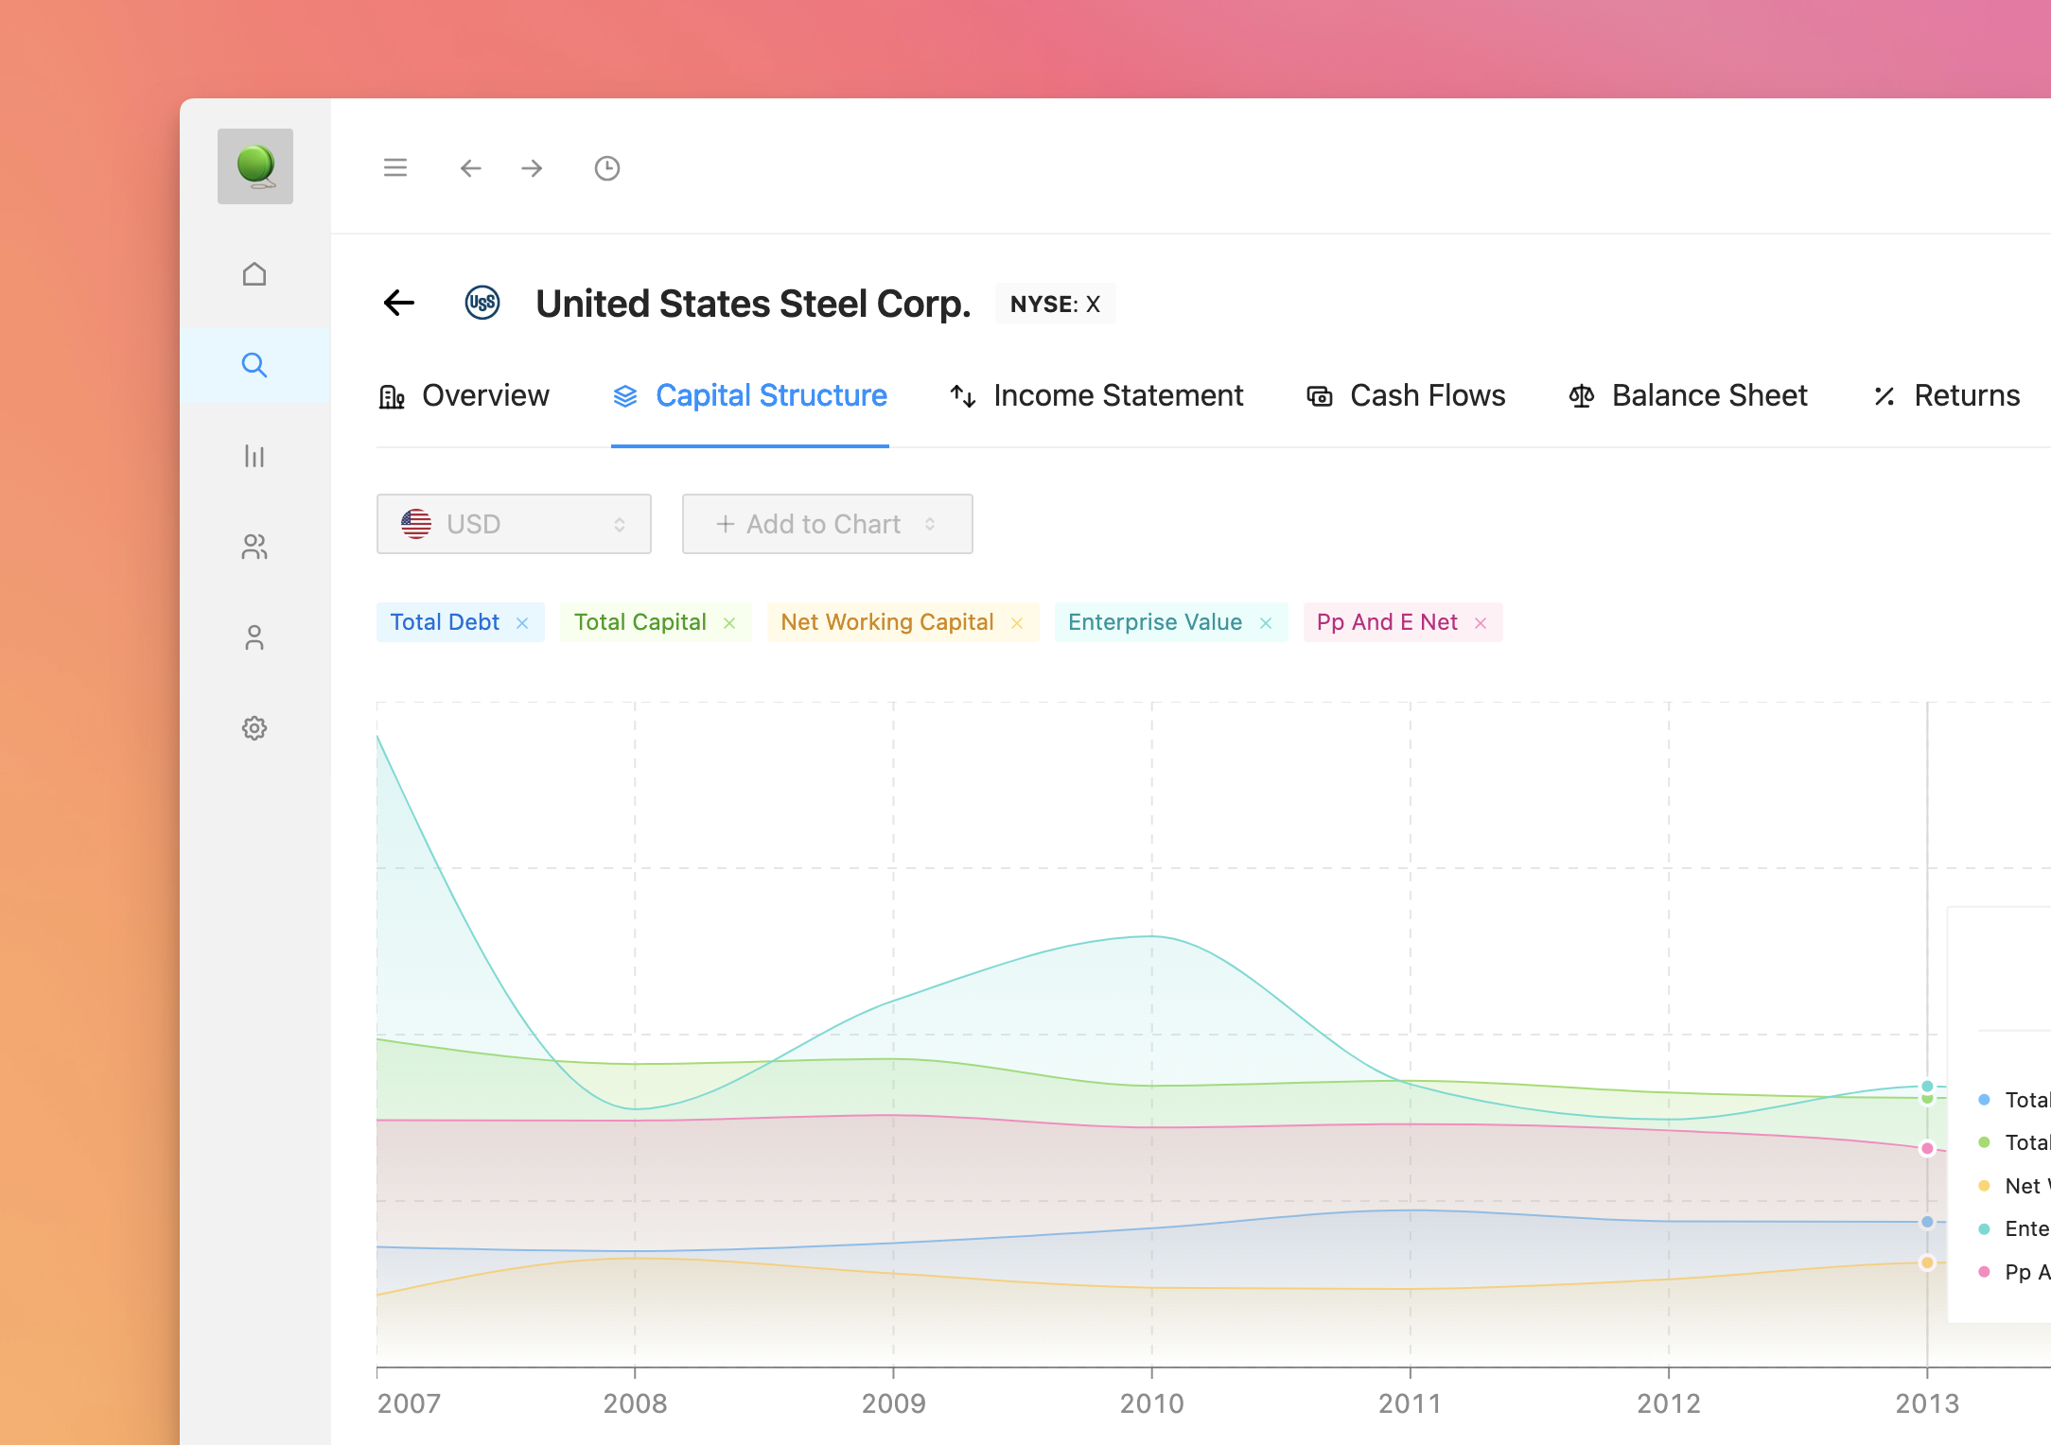Viewport: 2051px width, 1445px height.
Task: Open the USD currency dropdown
Action: [x=514, y=524]
